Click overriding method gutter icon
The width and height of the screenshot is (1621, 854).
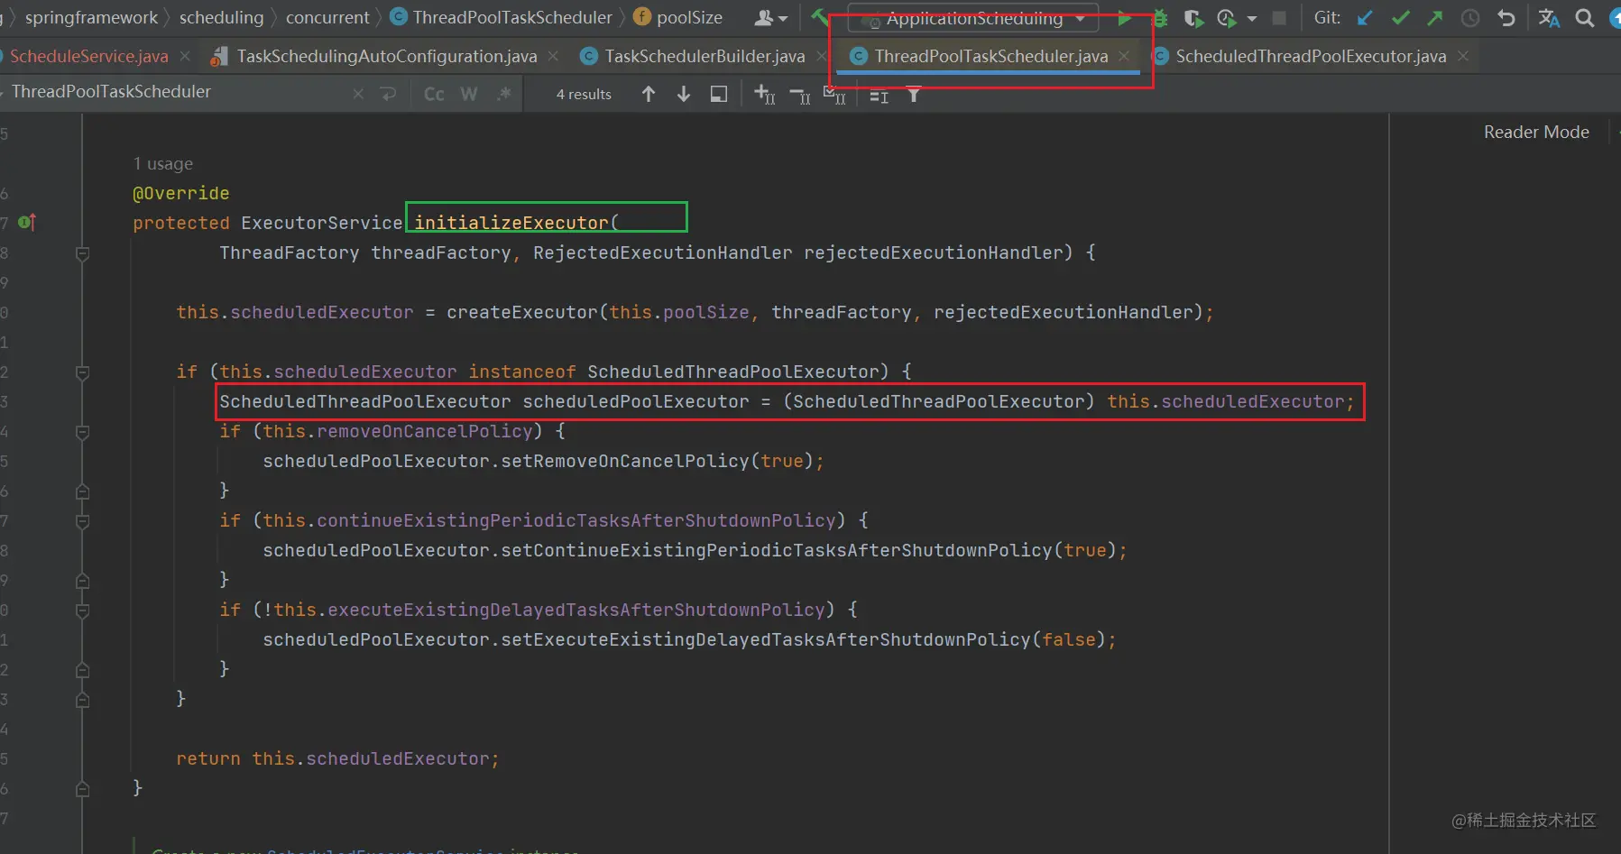point(27,222)
